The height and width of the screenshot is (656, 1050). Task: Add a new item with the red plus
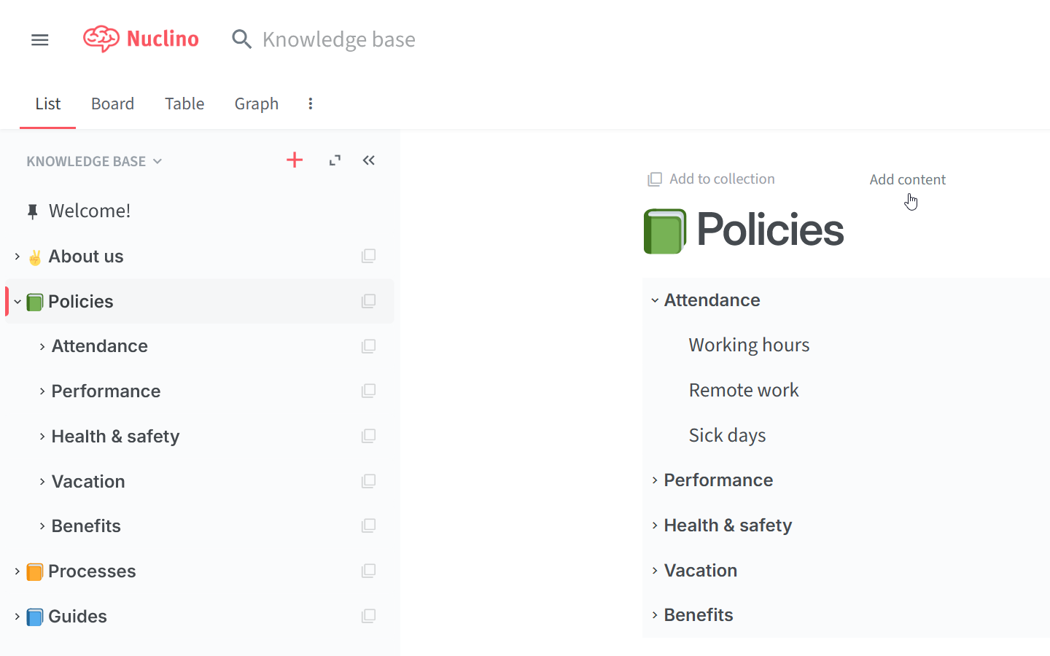click(295, 160)
